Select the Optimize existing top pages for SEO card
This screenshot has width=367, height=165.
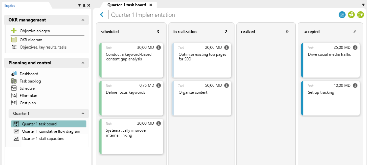201,60
